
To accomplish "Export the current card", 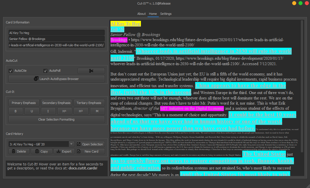I will click(64, 151).
